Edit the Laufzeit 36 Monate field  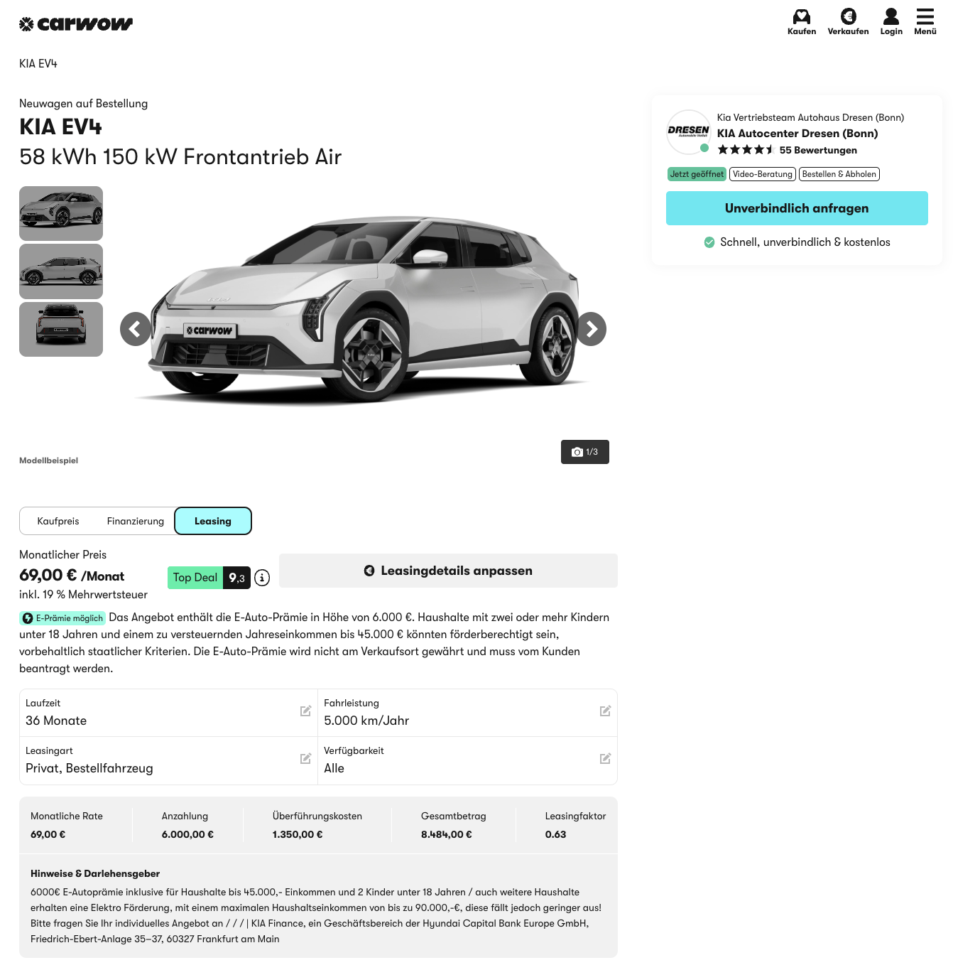point(168,713)
